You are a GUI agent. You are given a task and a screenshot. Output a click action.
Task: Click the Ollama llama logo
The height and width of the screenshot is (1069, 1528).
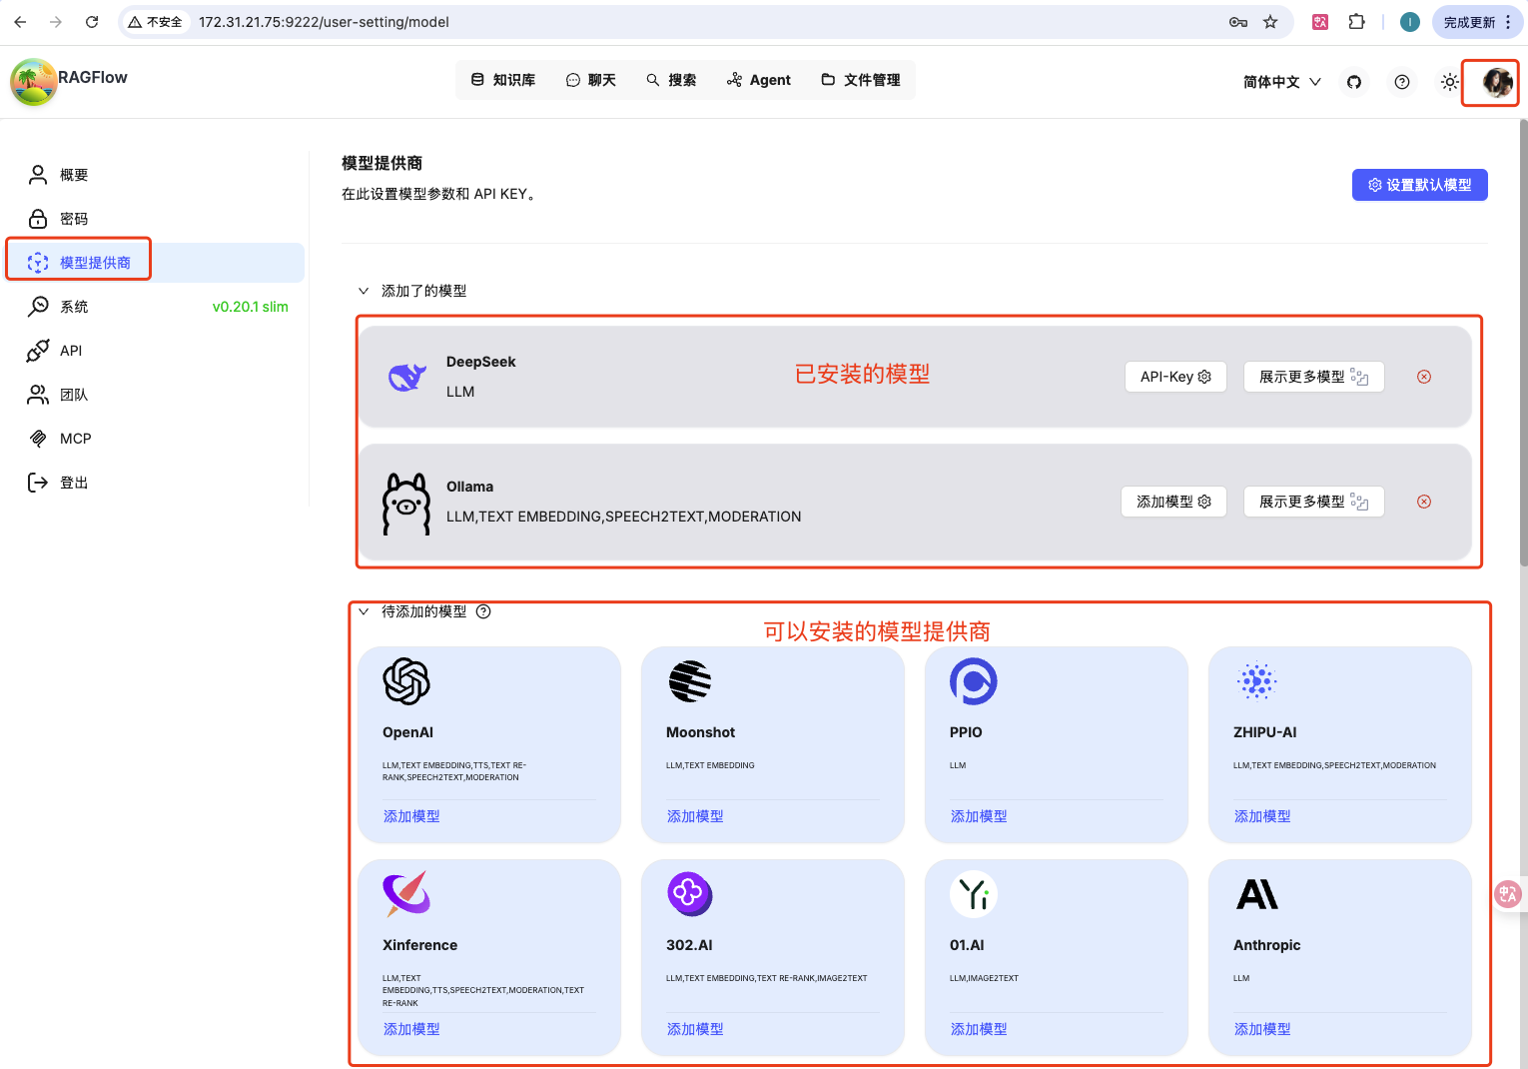[x=406, y=504]
